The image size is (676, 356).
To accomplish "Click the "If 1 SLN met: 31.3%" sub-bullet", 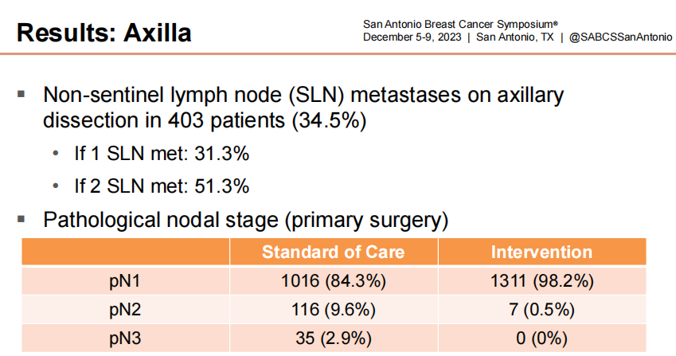I will pos(162,155).
